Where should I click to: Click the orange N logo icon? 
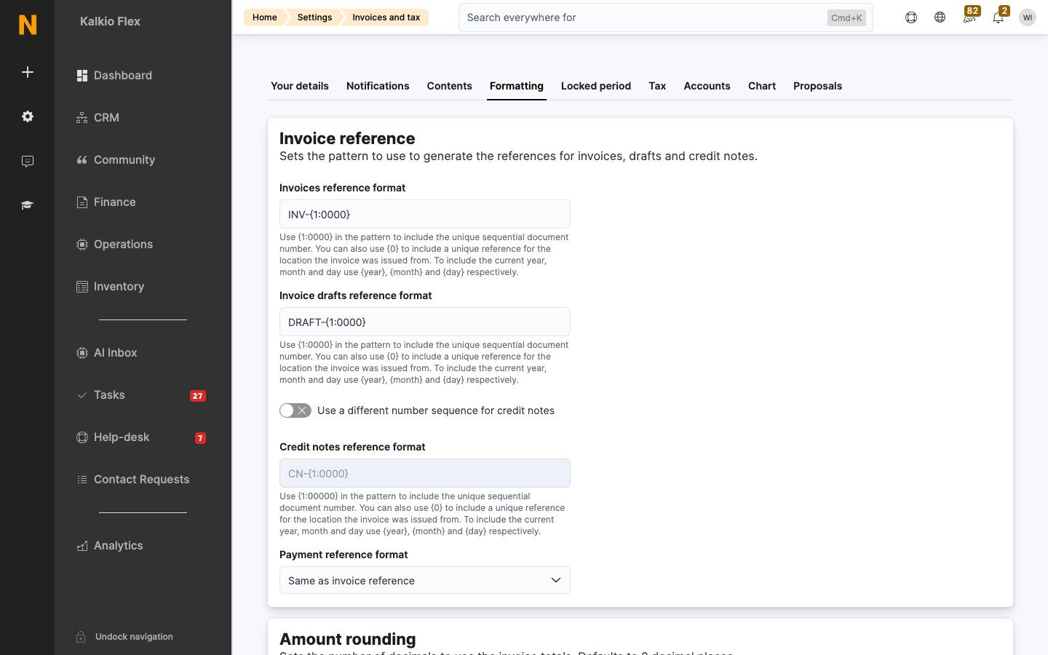pos(28,25)
